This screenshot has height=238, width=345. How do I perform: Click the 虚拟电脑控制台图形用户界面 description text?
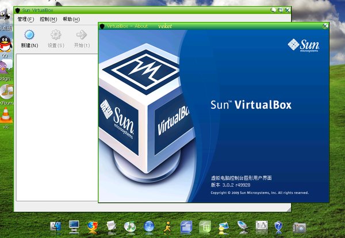(x=241, y=178)
